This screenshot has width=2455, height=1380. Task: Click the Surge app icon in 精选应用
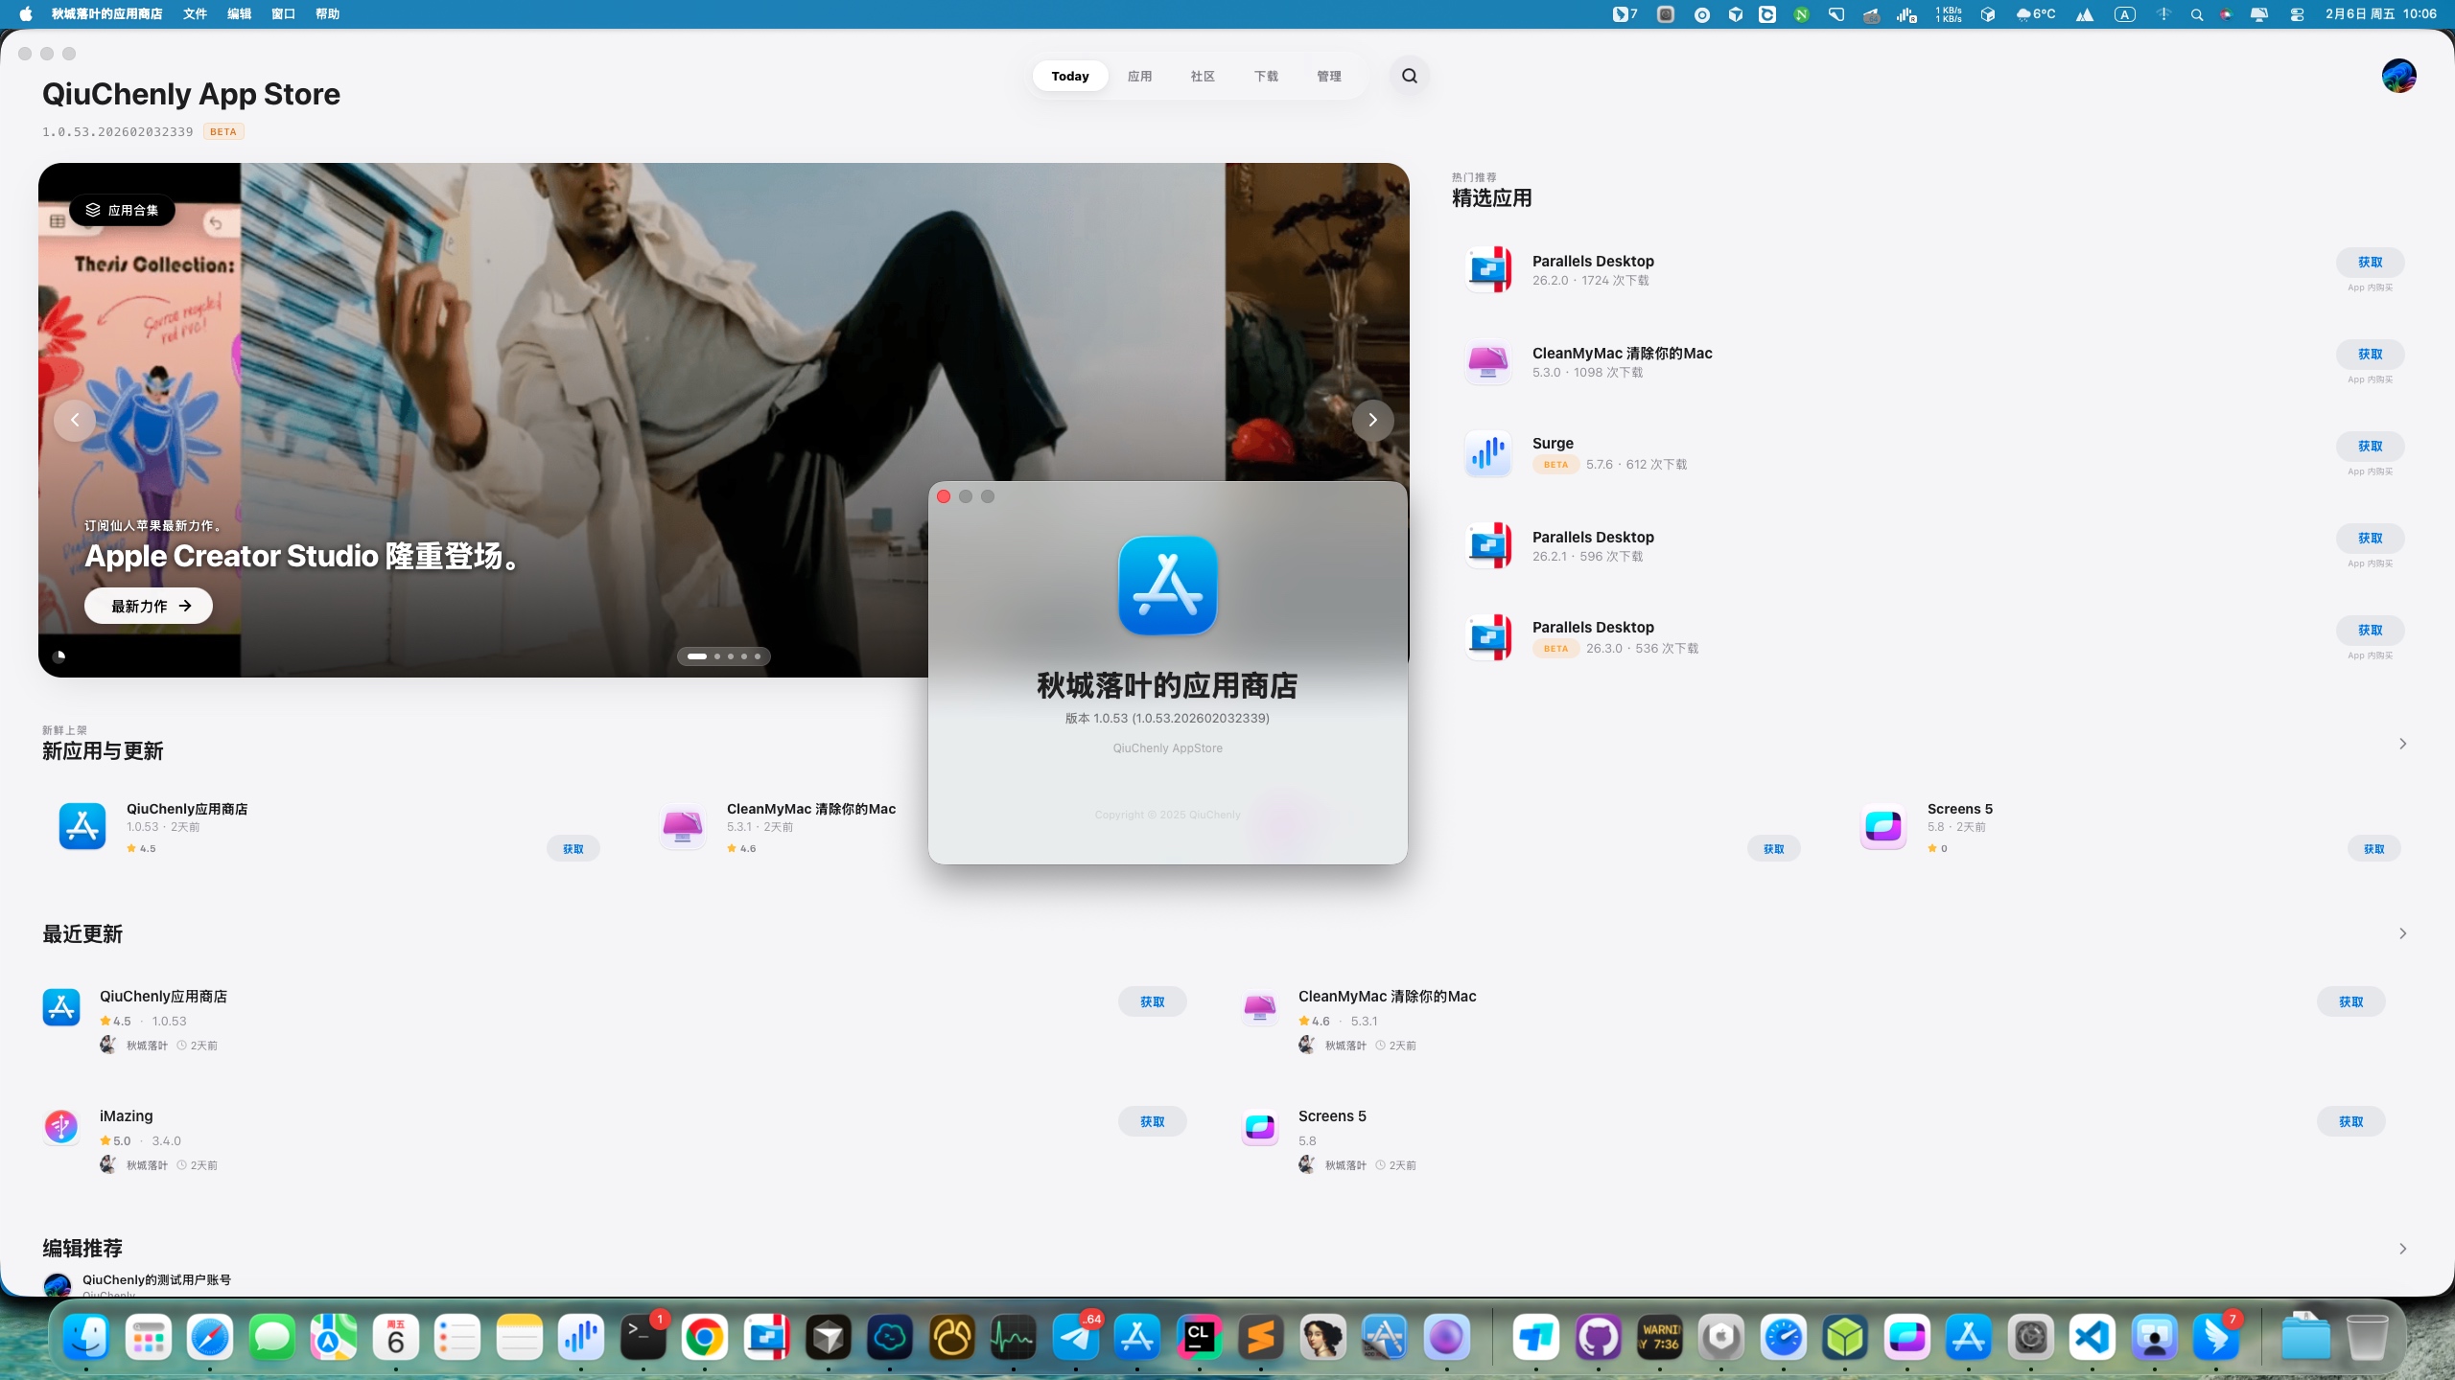click(x=1486, y=452)
